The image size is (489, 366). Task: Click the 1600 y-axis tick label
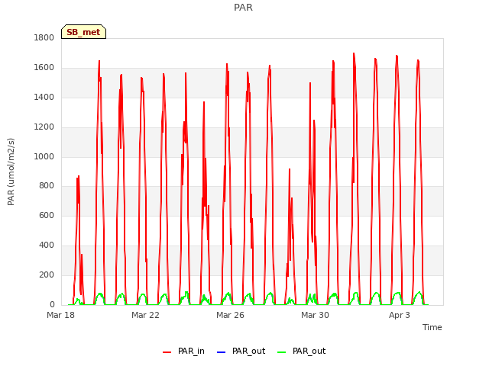coord(44,68)
